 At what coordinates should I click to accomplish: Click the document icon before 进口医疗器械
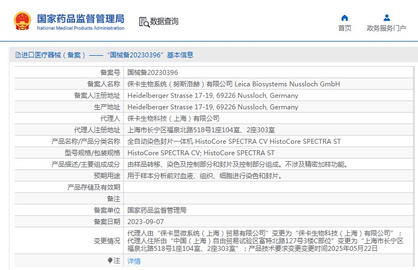(x=18, y=55)
